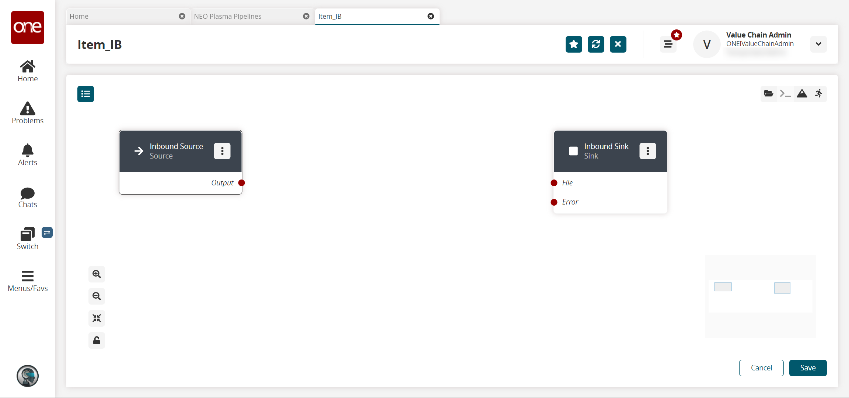The width and height of the screenshot is (849, 398).
Task: Expand the Value Chain Admin user dropdown
Action: [818, 44]
